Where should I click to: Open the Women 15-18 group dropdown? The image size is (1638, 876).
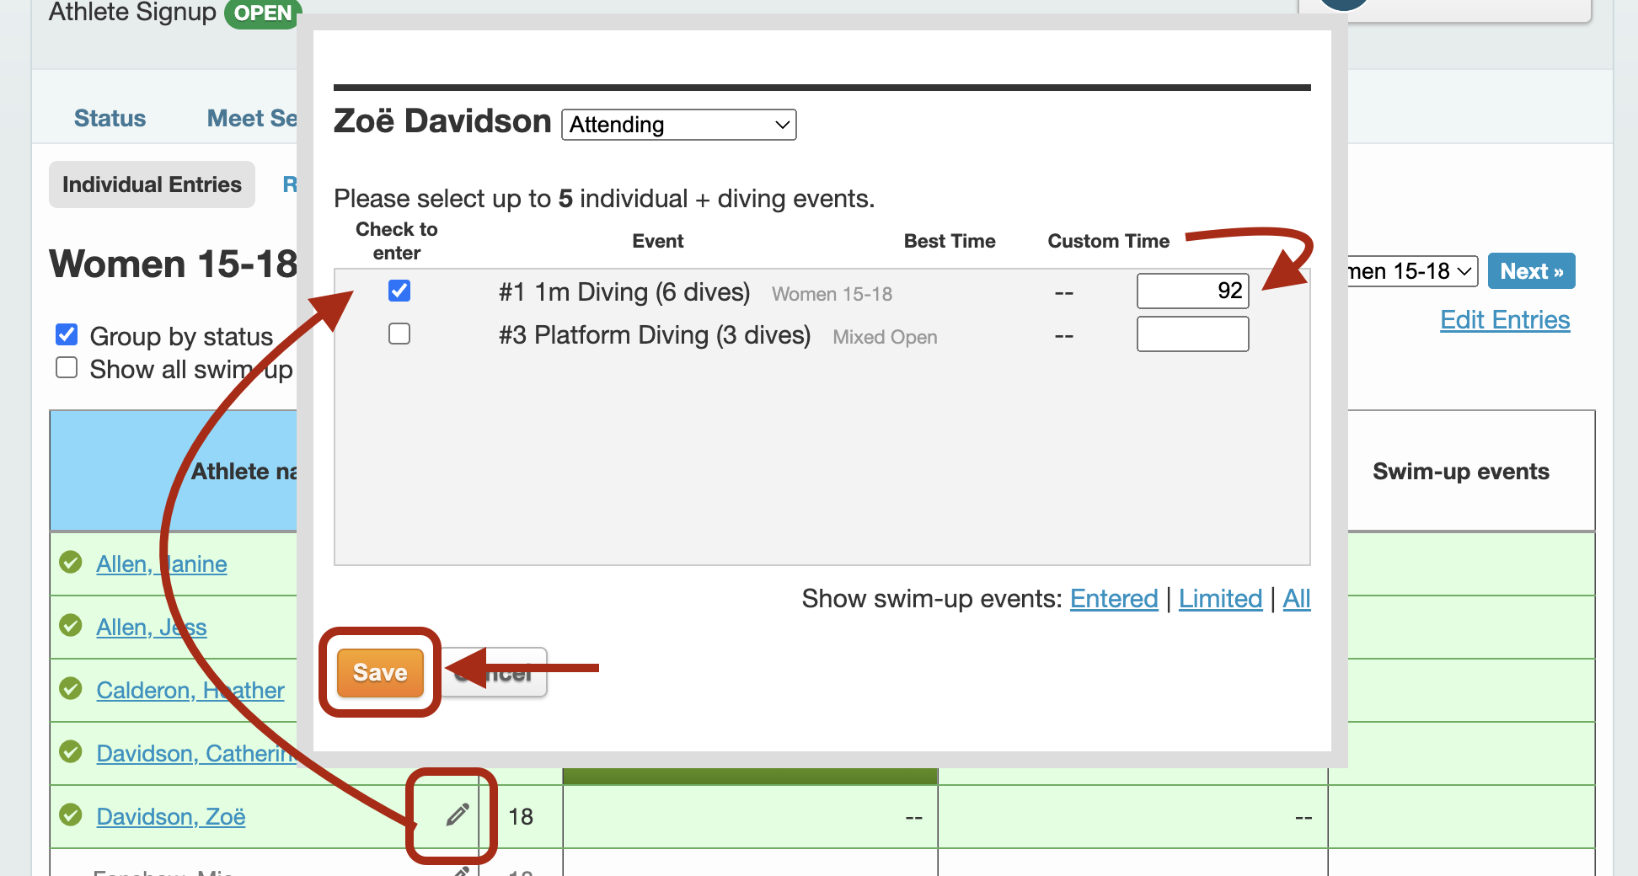(x=1412, y=271)
